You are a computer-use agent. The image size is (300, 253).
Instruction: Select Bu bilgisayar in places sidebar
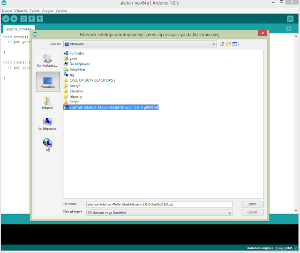[x=48, y=124]
